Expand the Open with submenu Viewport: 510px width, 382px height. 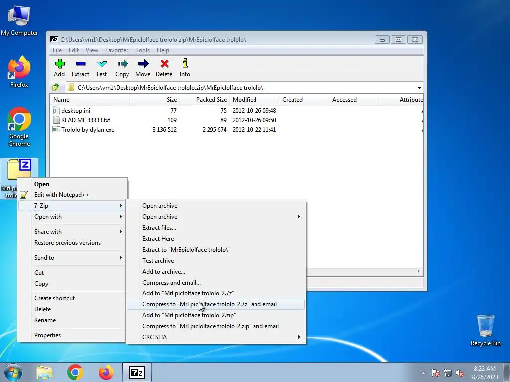pyautogui.click(x=121, y=217)
